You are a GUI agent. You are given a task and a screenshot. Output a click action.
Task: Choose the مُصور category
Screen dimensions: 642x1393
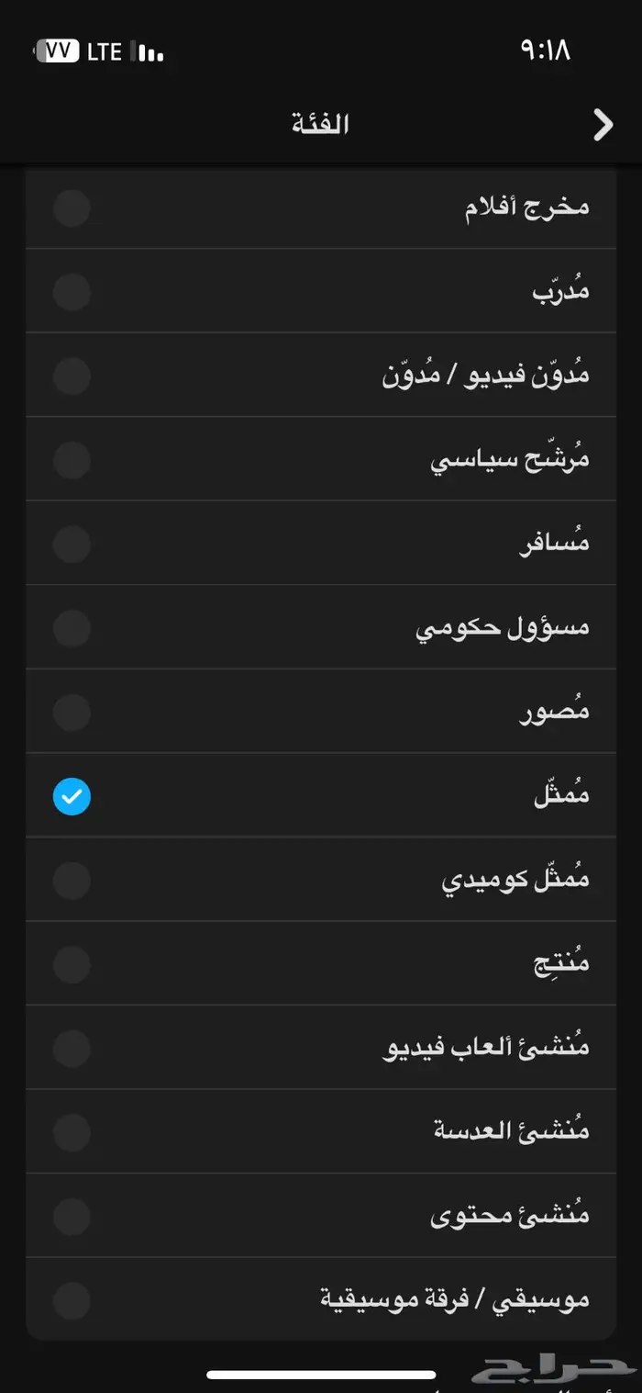tap(321, 710)
